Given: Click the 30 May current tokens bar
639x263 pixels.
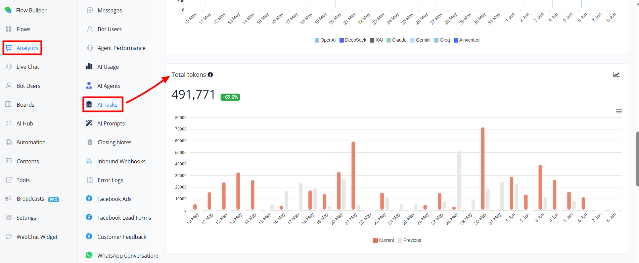Looking at the screenshot, I should [483, 169].
